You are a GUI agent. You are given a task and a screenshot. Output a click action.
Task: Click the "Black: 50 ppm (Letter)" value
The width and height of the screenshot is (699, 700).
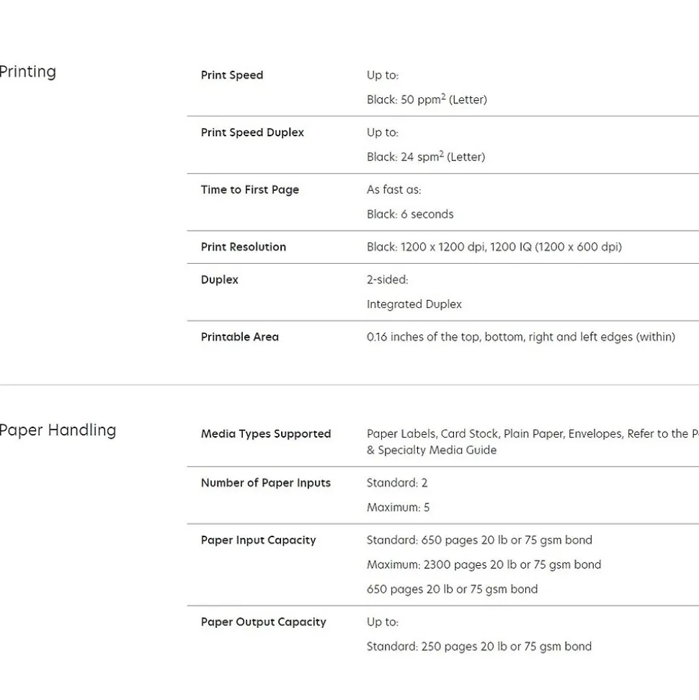point(427,99)
